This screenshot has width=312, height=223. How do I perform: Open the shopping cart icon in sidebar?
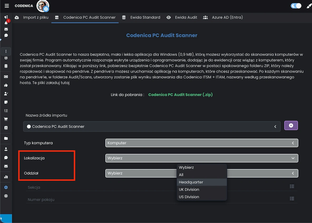coord(6,119)
